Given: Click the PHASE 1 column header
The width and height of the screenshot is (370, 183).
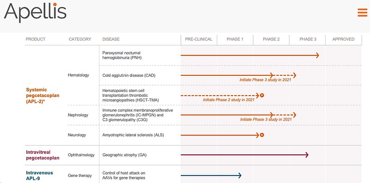Looking at the screenshot, I should coord(235,39).
